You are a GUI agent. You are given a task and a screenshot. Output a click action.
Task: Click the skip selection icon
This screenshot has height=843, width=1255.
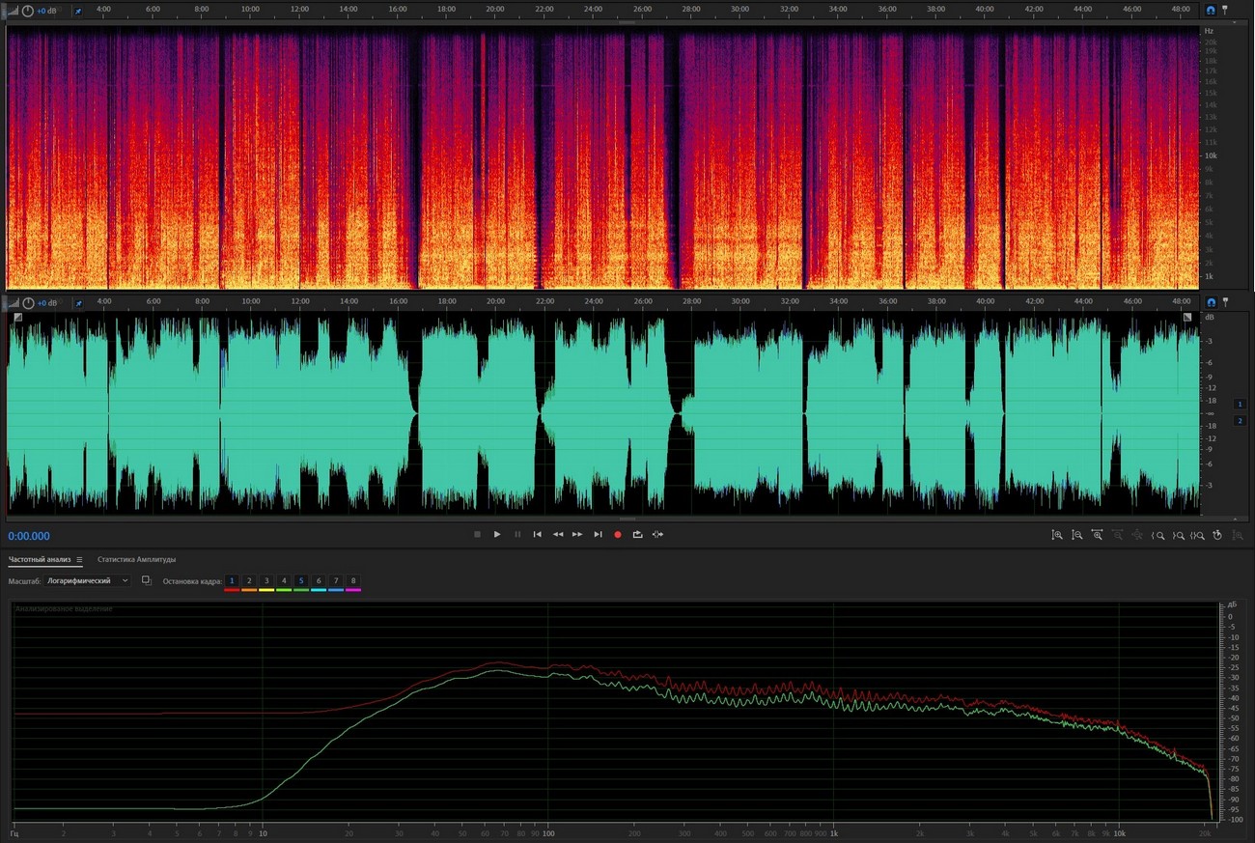click(657, 534)
